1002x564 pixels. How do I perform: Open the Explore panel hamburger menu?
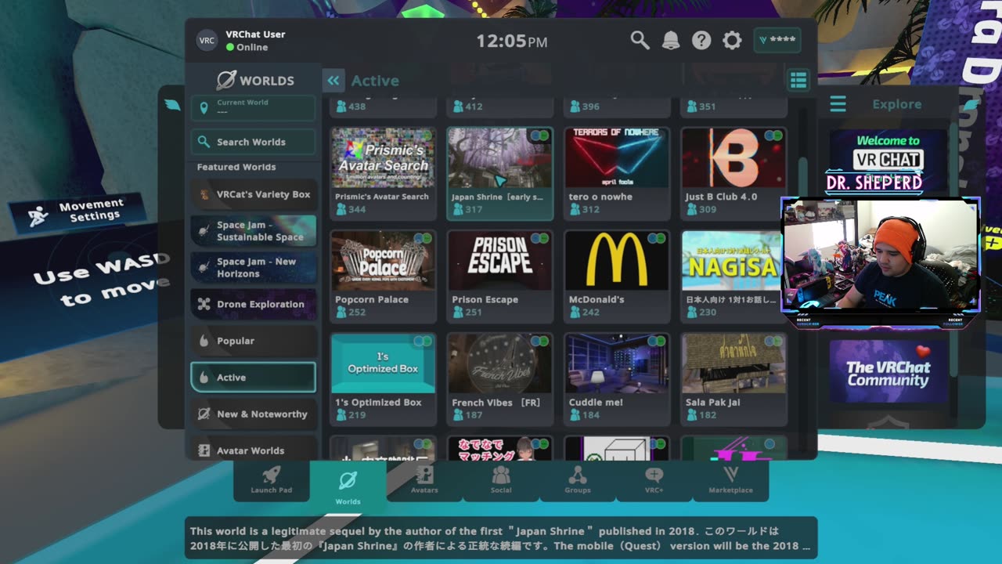838,103
